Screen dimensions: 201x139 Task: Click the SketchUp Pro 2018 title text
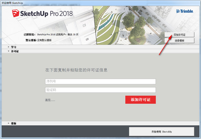[47, 14]
